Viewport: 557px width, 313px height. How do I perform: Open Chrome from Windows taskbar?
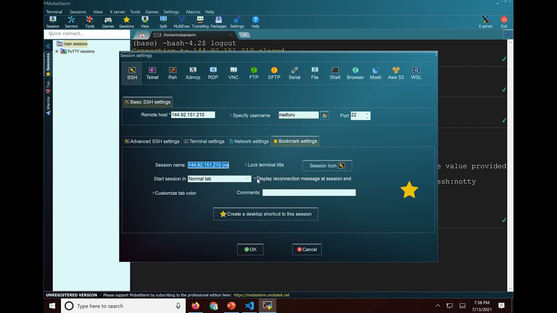pyautogui.click(x=213, y=306)
